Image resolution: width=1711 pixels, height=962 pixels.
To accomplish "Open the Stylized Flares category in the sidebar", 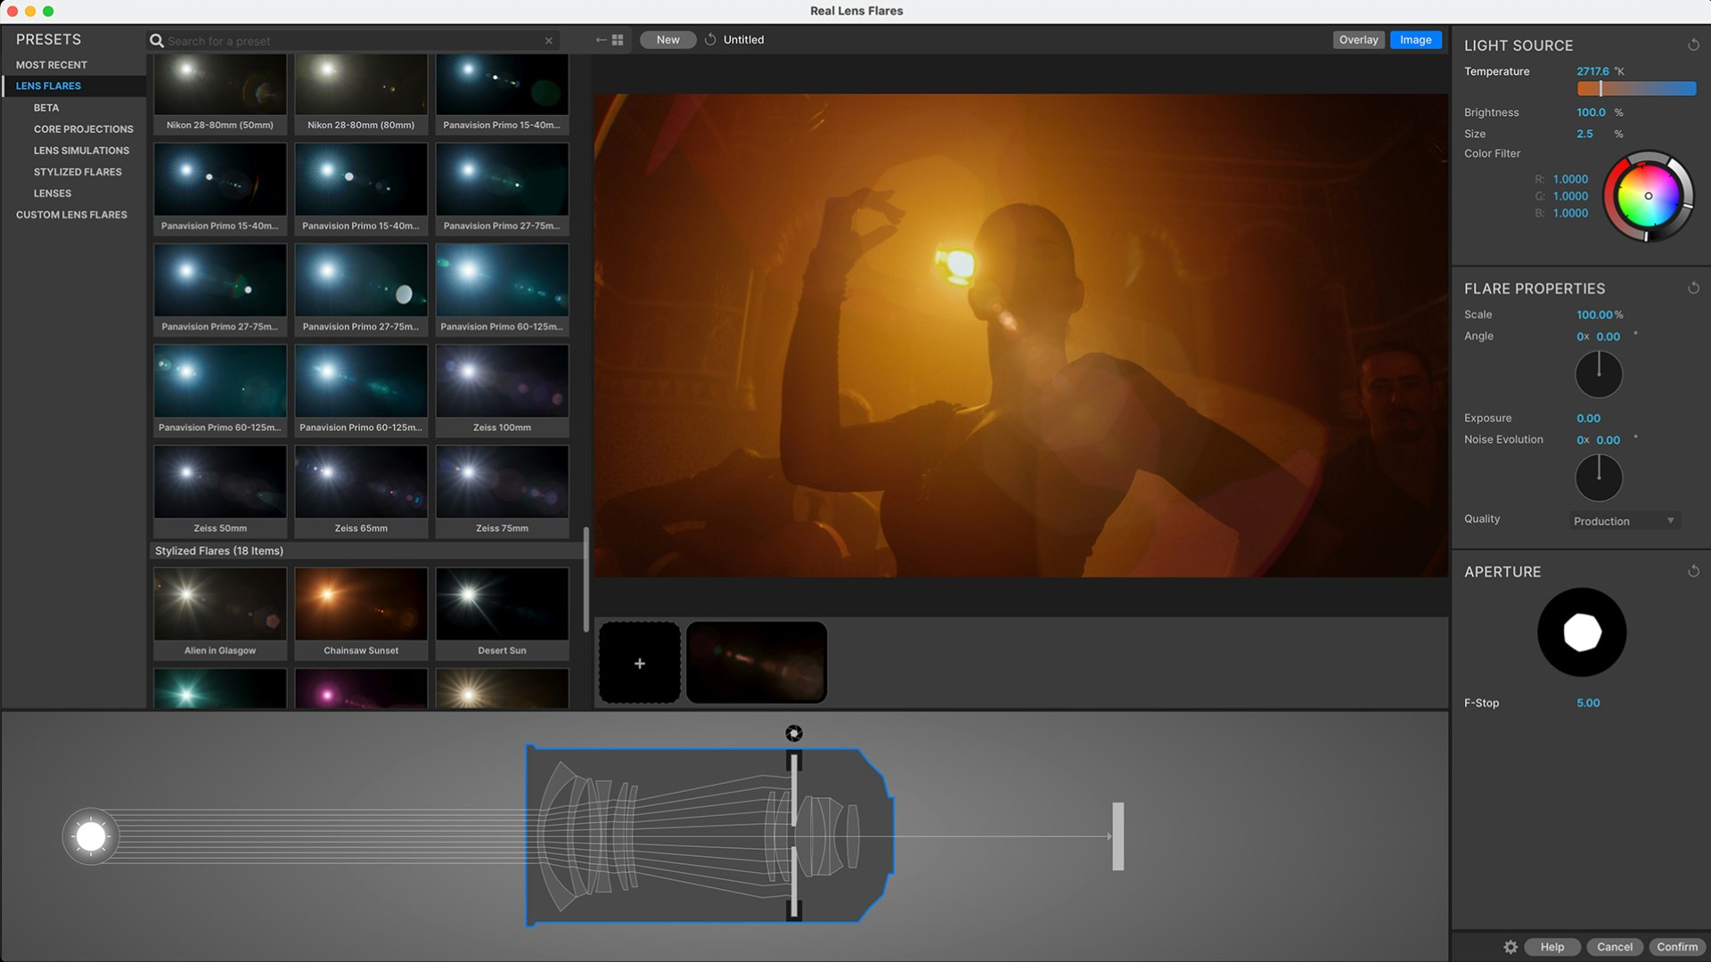I will [x=78, y=172].
